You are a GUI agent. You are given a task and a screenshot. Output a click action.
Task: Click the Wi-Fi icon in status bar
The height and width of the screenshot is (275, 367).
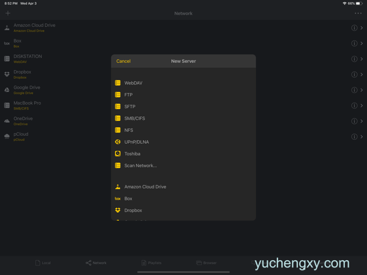pyautogui.click(x=345, y=3)
